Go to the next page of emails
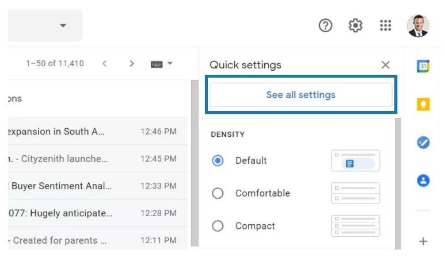Viewport: 445px width, 257px height. click(x=131, y=63)
